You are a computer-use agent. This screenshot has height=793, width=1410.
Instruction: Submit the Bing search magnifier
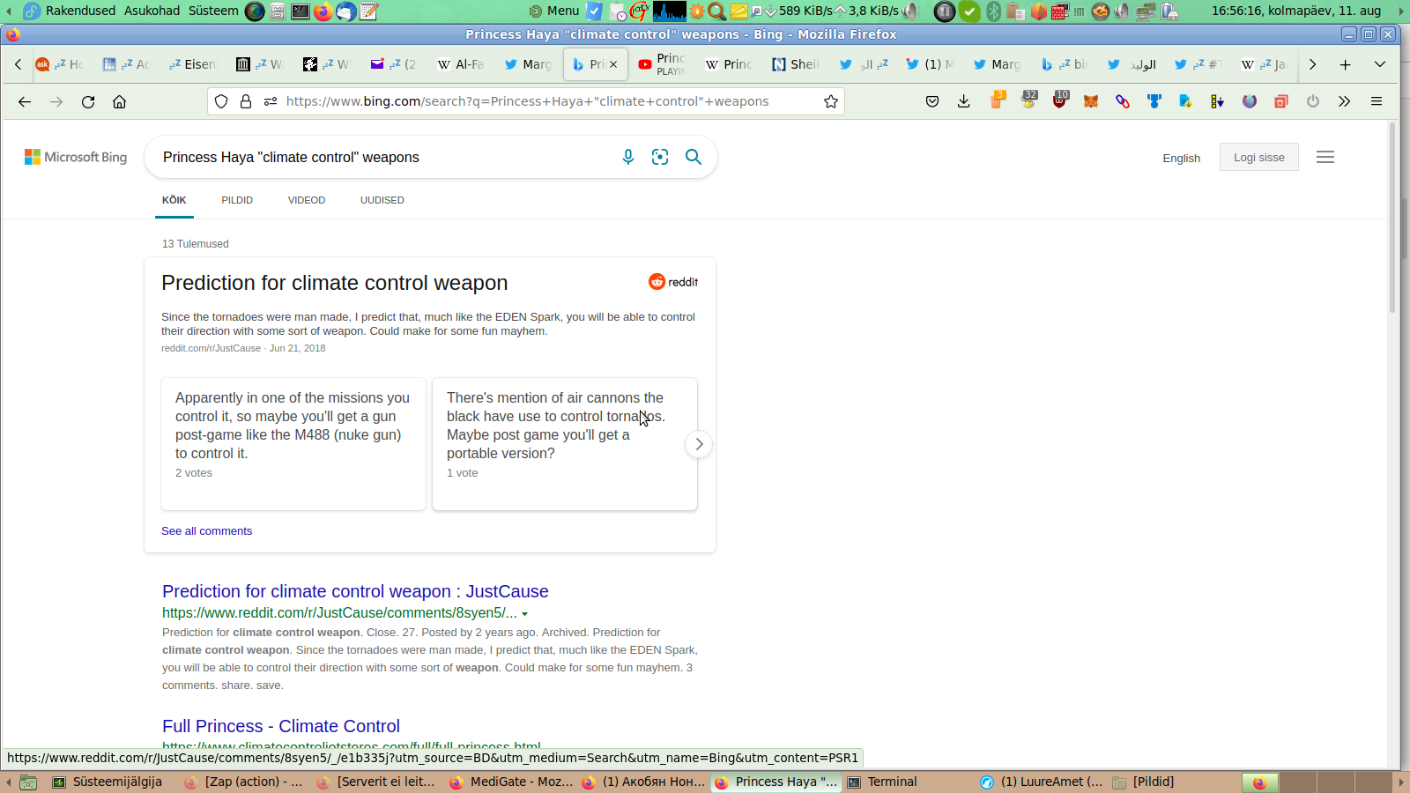point(694,157)
